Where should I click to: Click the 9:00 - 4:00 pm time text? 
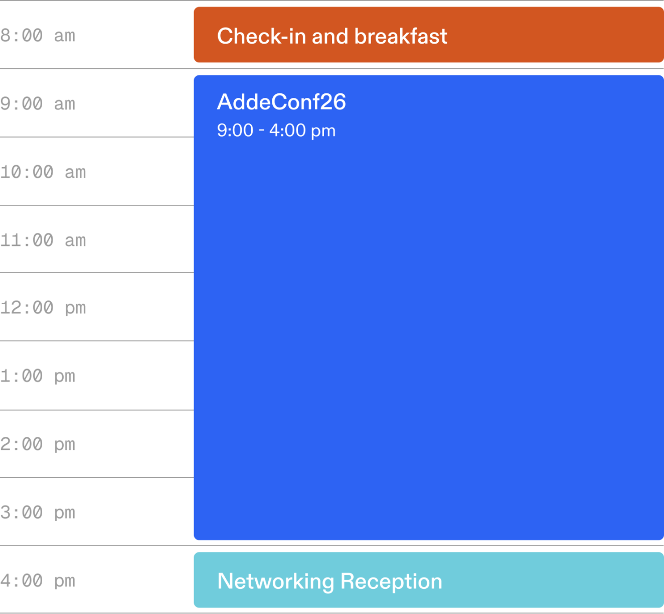(x=276, y=131)
